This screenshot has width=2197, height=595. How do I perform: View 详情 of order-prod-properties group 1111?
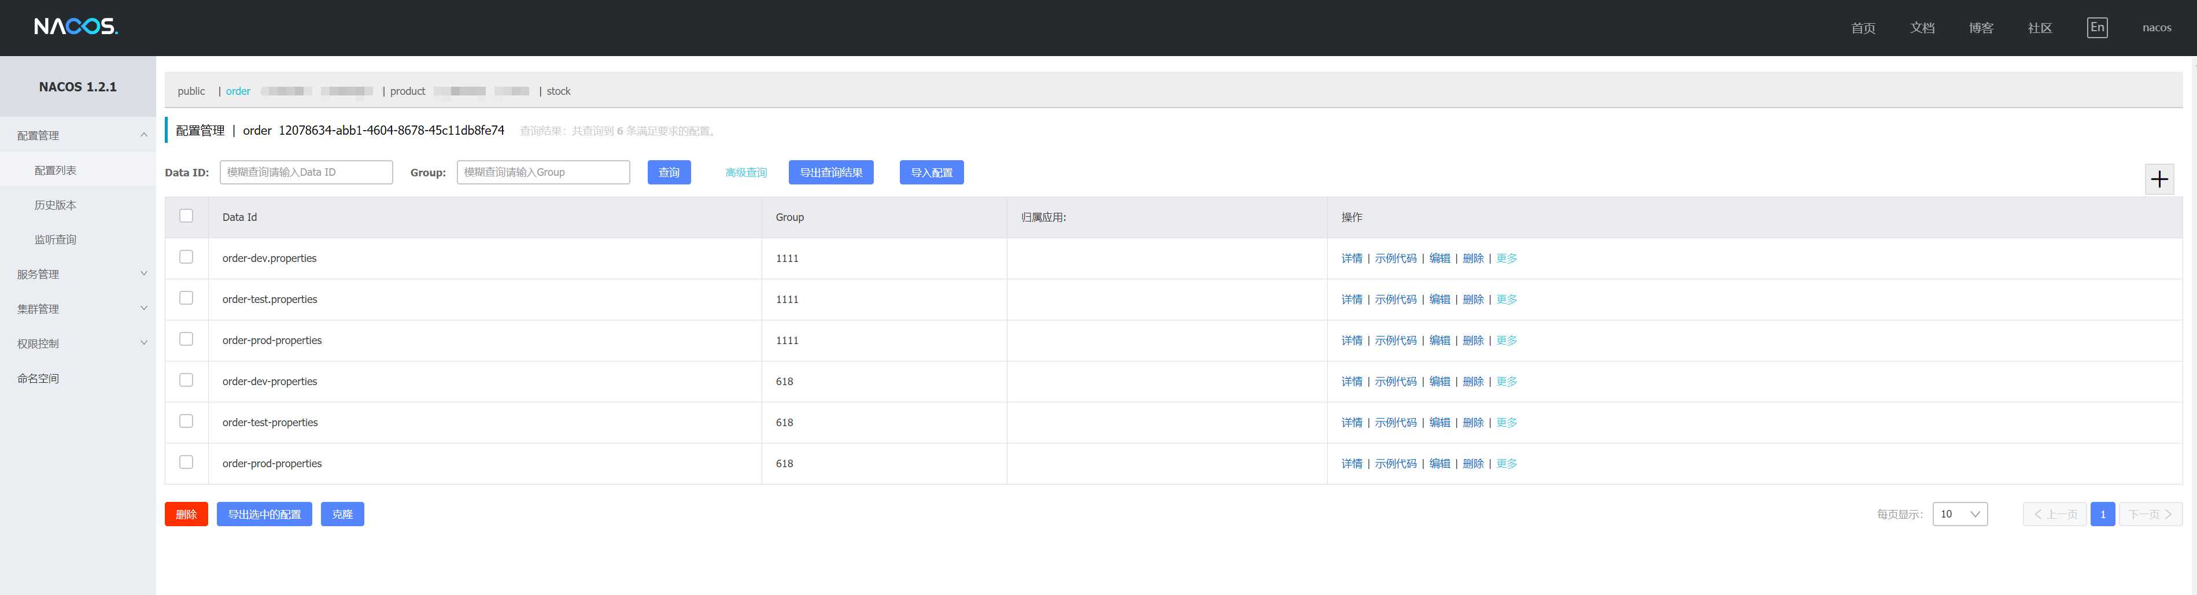pyautogui.click(x=1352, y=340)
